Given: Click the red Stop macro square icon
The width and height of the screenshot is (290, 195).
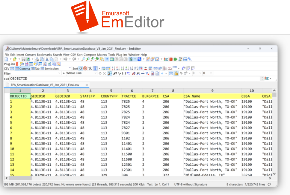Looking at the screenshot, I should coord(171,59).
